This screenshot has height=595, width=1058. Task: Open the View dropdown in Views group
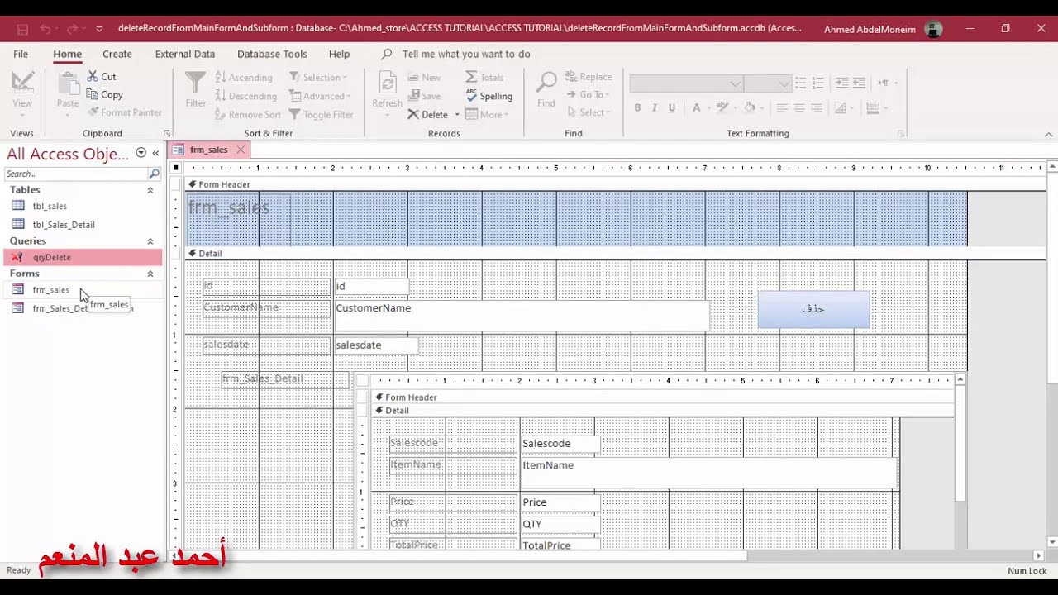click(x=22, y=113)
